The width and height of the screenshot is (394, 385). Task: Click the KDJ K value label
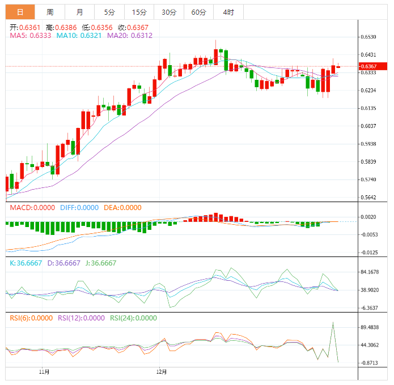click(x=26, y=263)
